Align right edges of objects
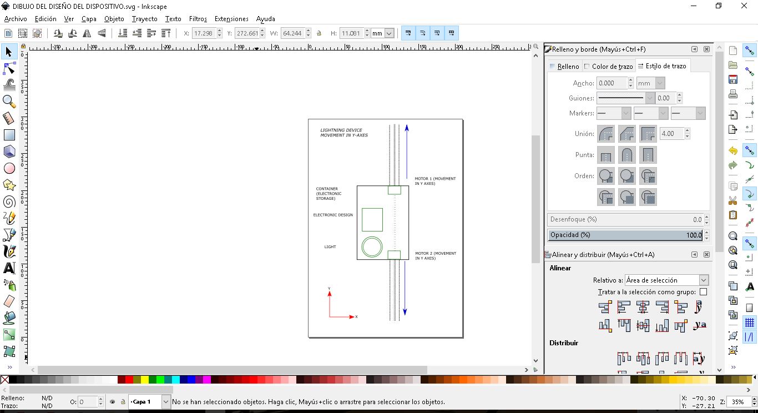This screenshot has height=413, width=758. click(661, 307)
